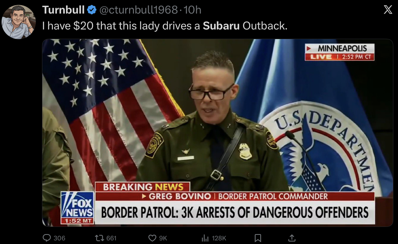Click the 9K likes count
Image resolution: width=398 pixels, height=244 pixels.
click(x=163, y=238)
